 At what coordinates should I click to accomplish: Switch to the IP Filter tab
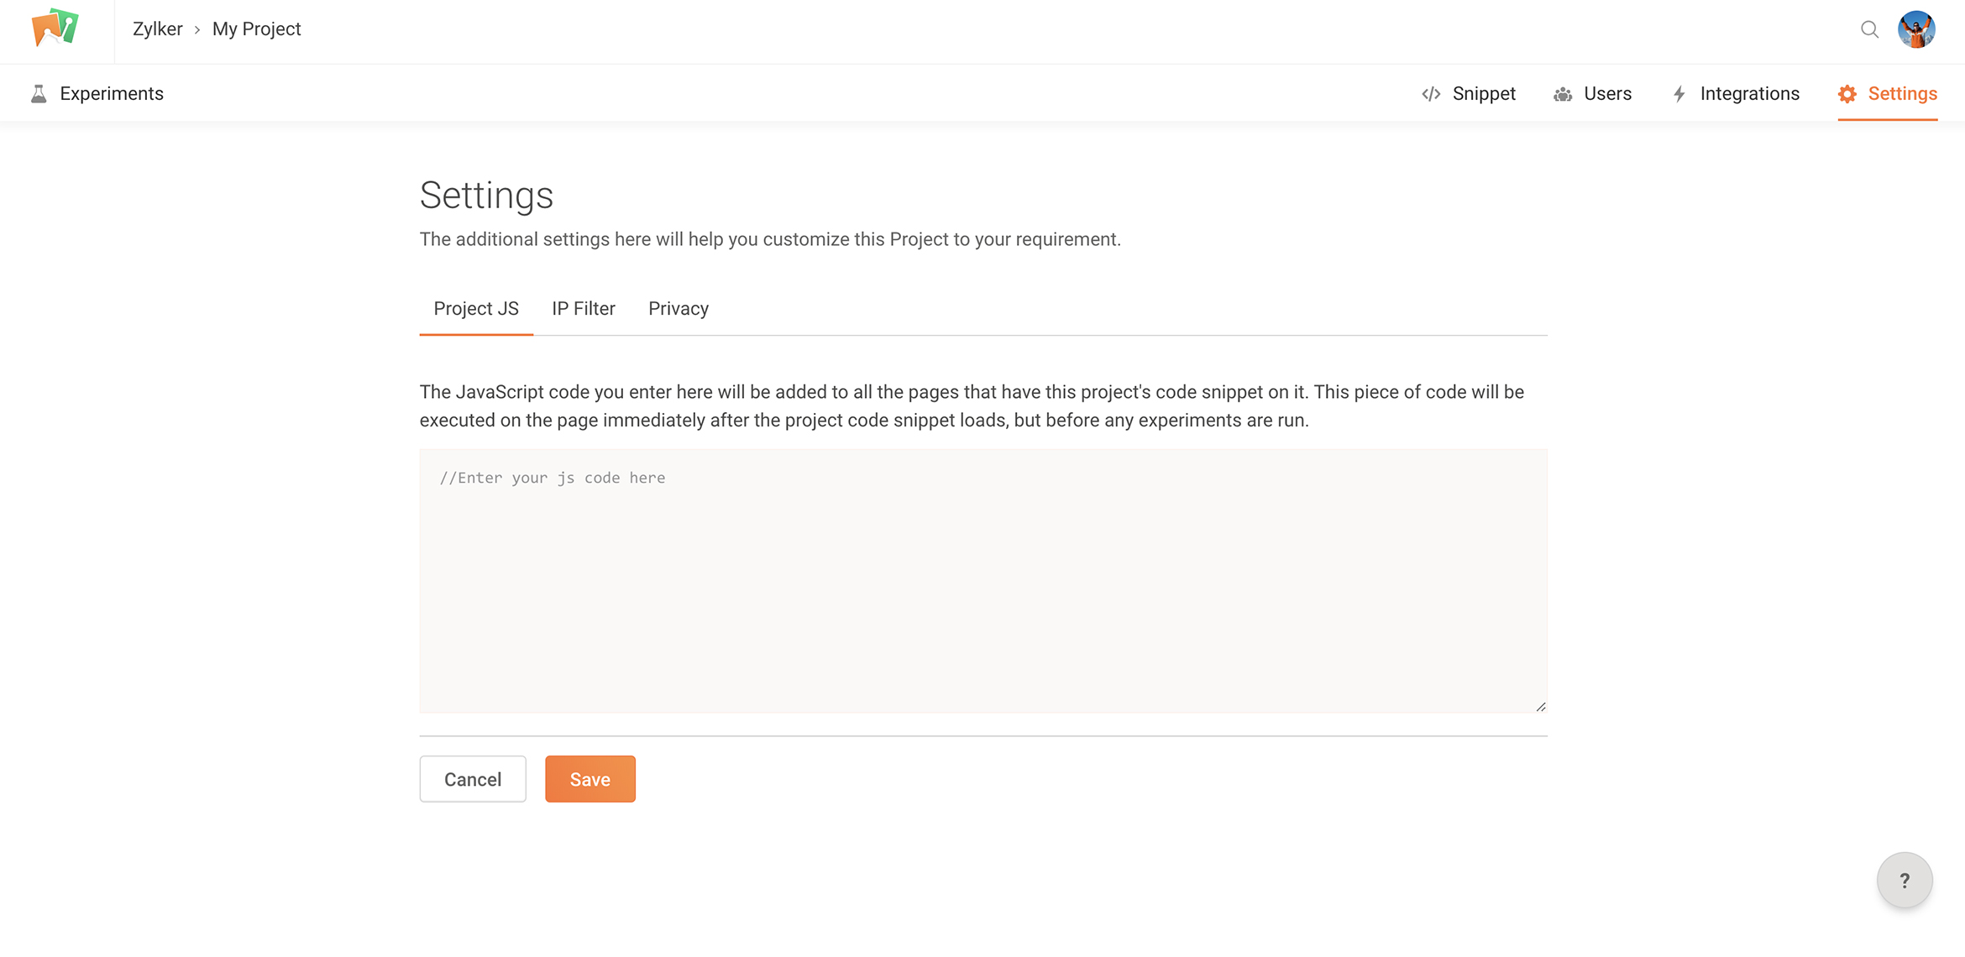coord(584,309)
